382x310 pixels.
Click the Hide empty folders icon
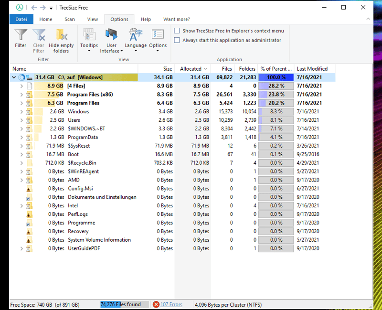[61, 35]
